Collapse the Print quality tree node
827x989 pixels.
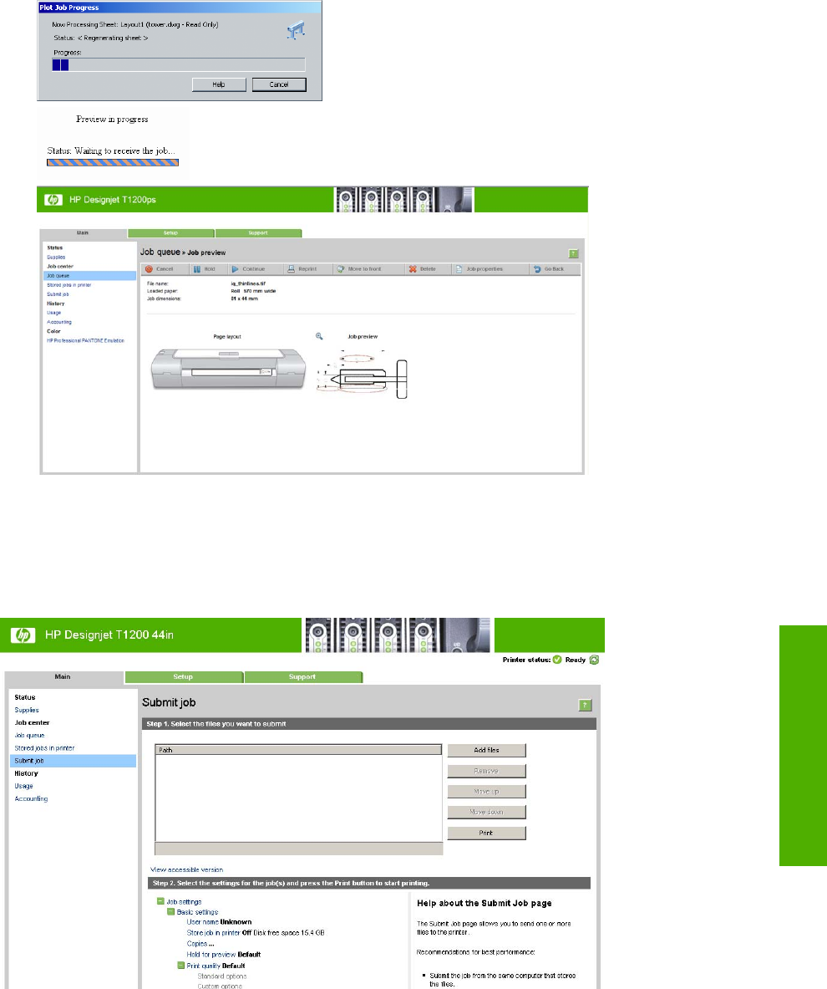[x=181, y=966]
